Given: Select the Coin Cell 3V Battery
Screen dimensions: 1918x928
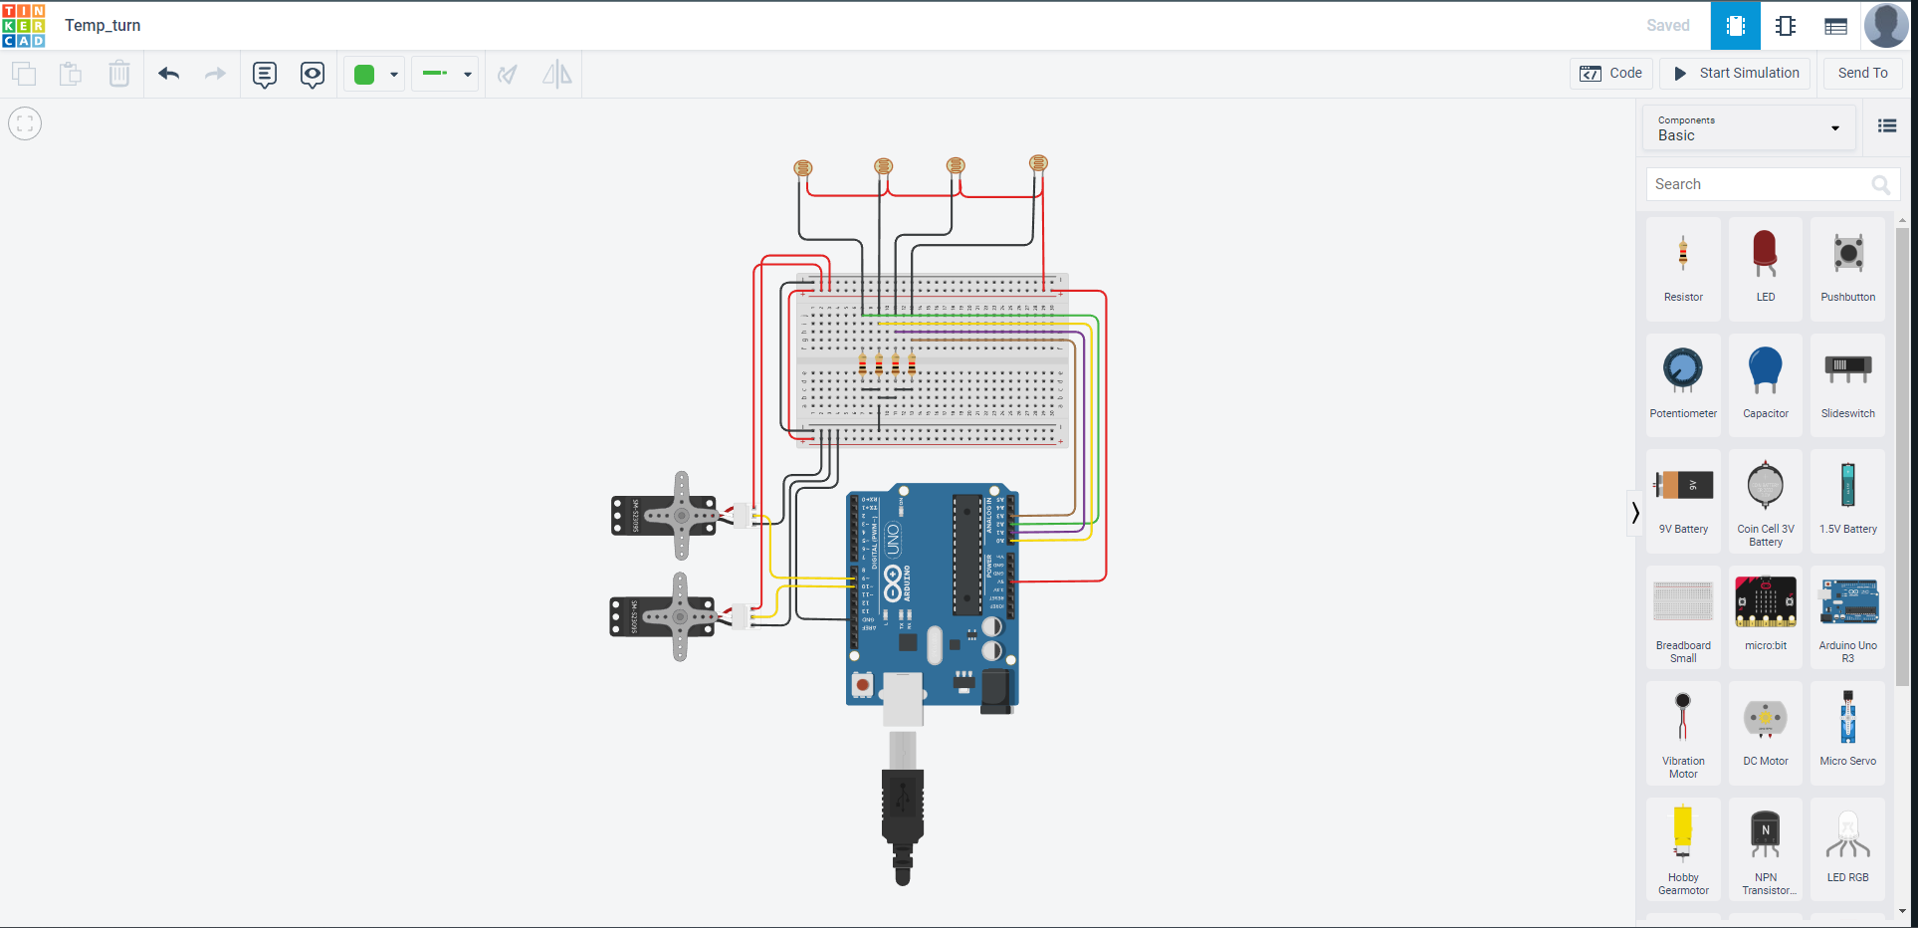Looking at the screenshot, I should click(1766, 500).
